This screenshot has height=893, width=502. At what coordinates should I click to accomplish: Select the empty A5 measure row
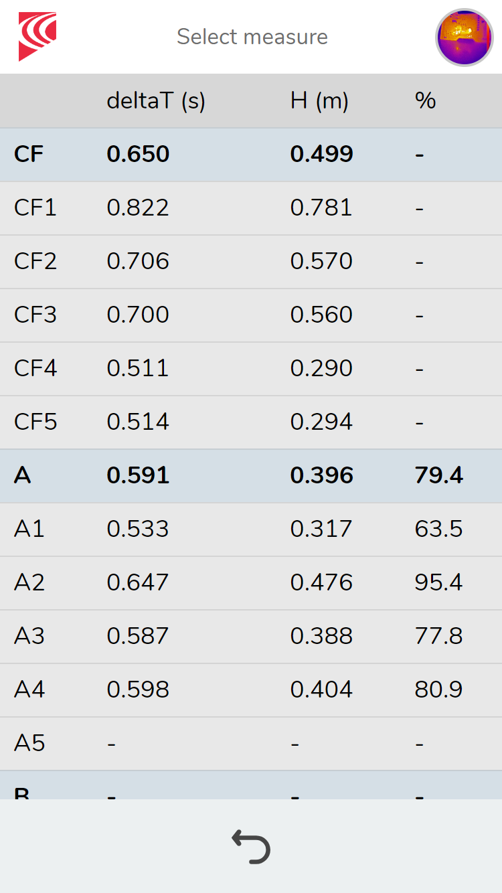pyautogui.click(x=251, y=744)
